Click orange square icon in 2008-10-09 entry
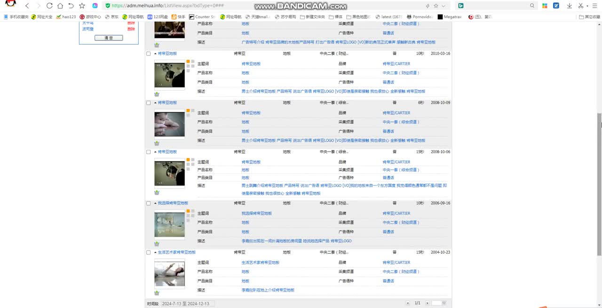The image size is (602, 308). coord(188,111)
